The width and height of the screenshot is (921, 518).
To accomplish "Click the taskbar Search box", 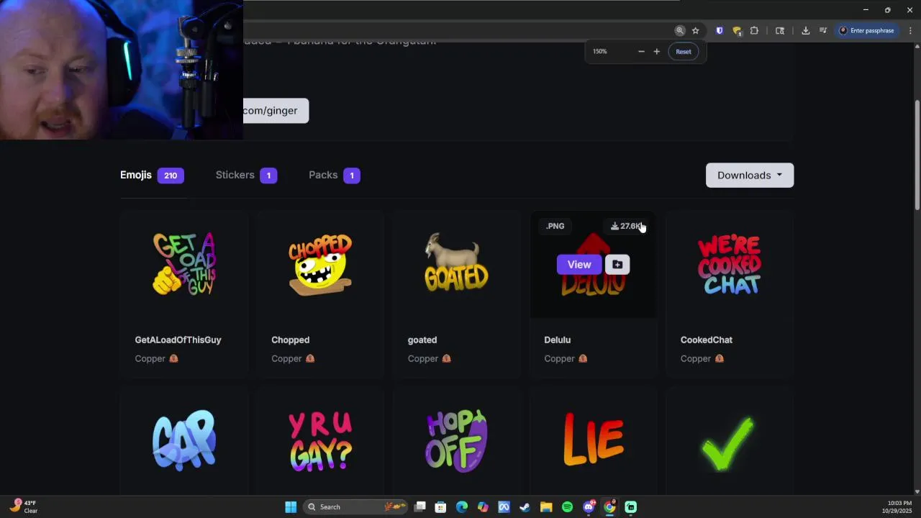I will pyautogui.click(x=355, y=507).
